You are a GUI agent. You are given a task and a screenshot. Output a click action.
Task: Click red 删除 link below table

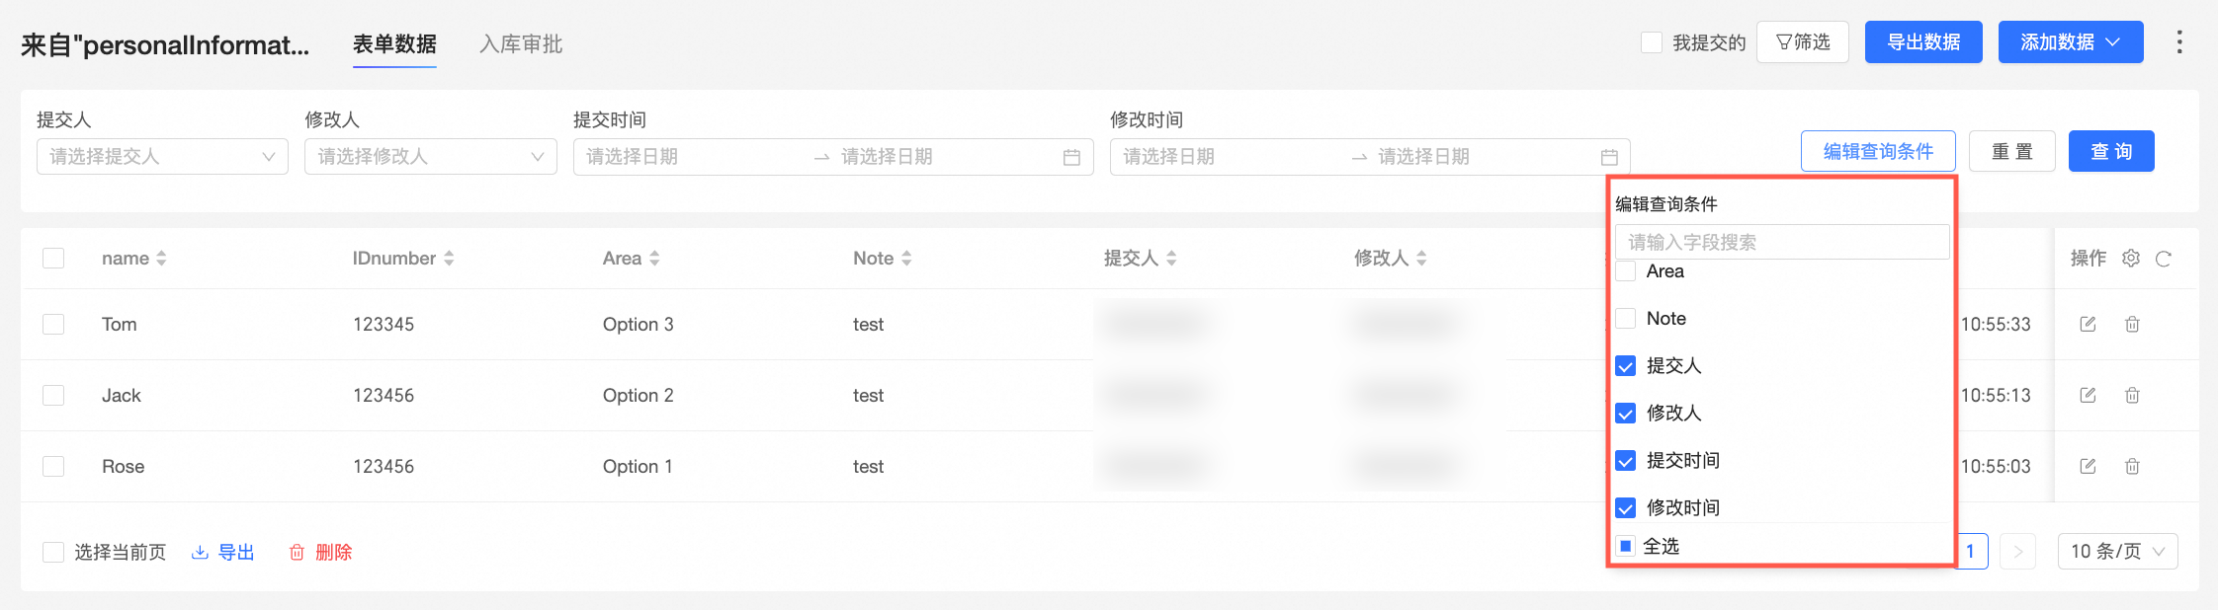[x=320, y=552]
